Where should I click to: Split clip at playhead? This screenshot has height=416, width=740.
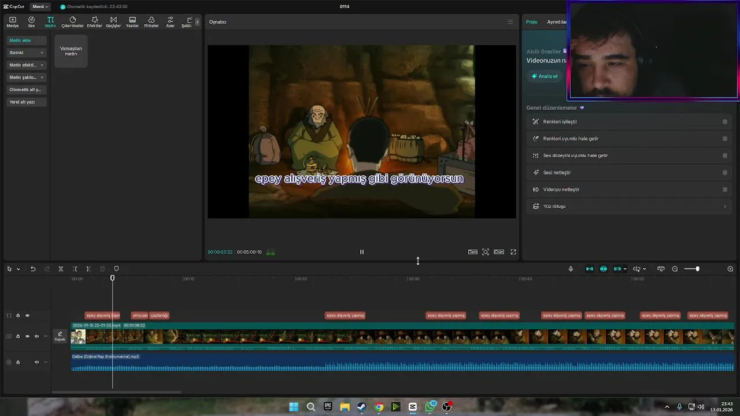(x=61, y=269)
